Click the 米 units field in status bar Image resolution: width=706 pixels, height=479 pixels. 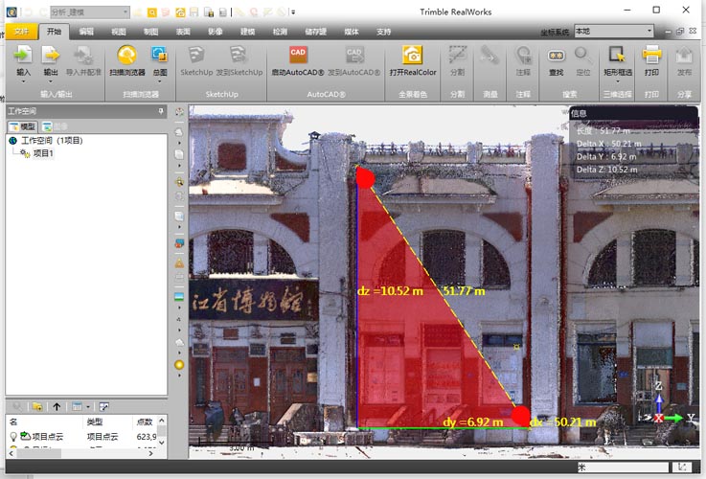click(623, 468)
